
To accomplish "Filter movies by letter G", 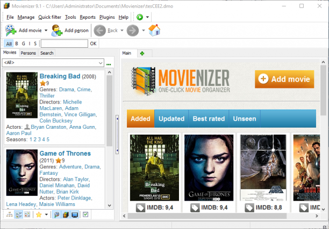I will [x=24, y=43].
